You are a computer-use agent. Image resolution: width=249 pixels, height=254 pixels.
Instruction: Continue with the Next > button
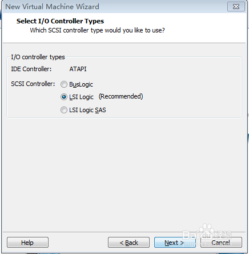[x=175, y=243]
